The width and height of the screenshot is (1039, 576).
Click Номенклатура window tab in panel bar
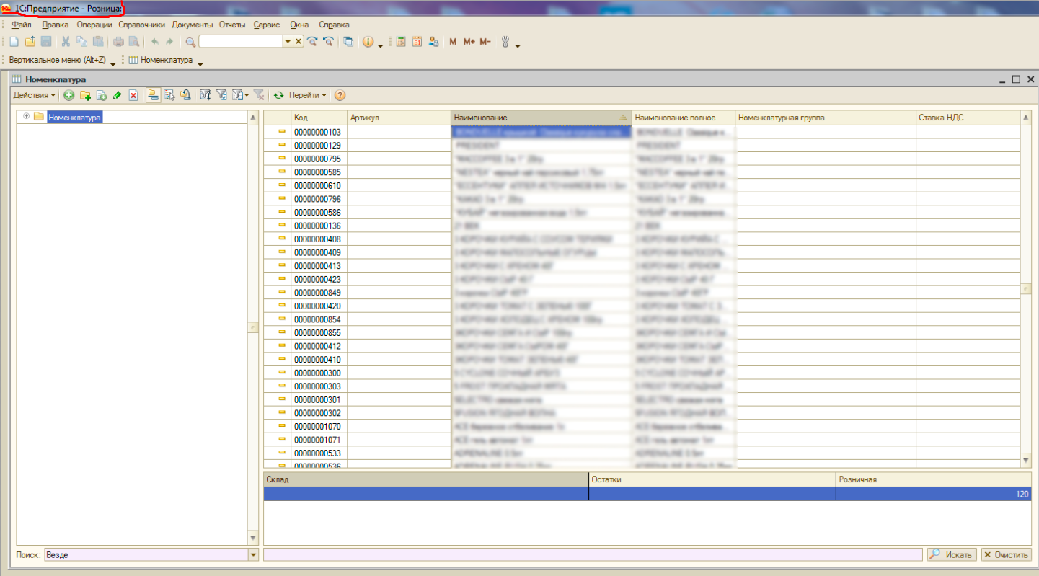coord(162,61)
